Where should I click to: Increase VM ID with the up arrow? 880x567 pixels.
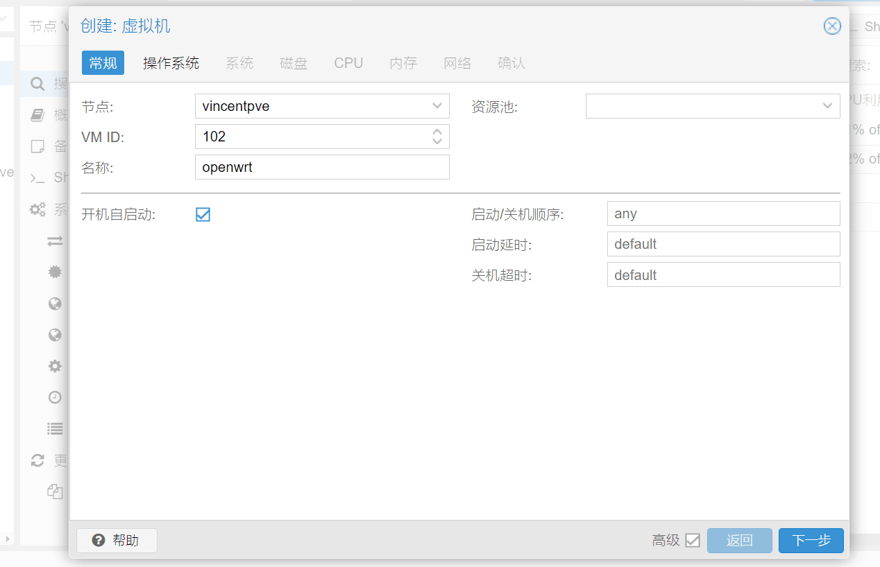coord(437,132)
